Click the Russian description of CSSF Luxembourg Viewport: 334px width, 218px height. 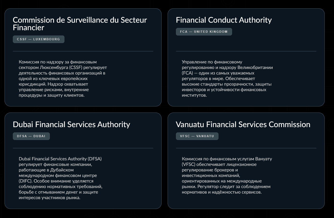[x=63, y=79]
